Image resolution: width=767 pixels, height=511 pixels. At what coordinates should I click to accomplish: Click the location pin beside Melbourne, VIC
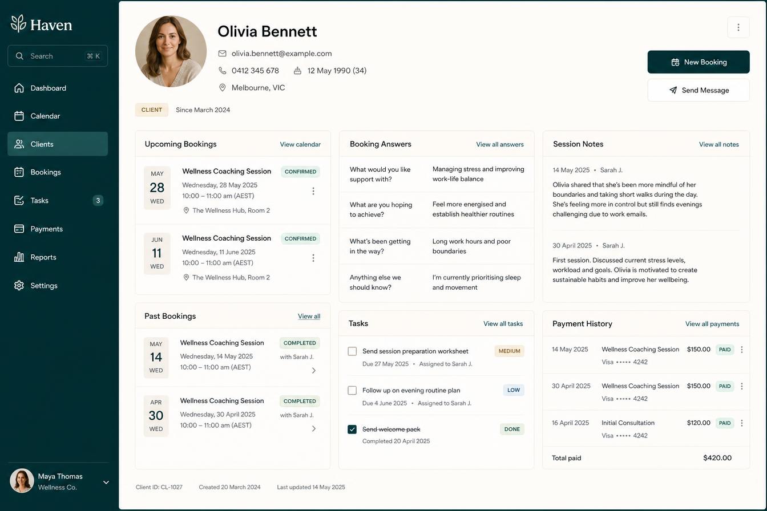(x=223, y=88)
